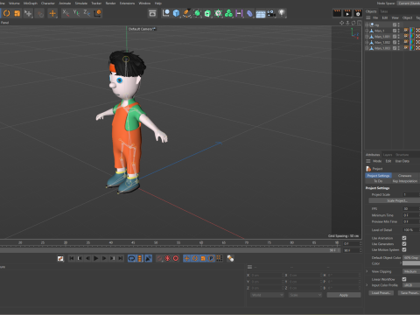The width and height of the screenshot is (420, 315).
Task: Toggle Y axis lock
Action: tap(76, 13)
